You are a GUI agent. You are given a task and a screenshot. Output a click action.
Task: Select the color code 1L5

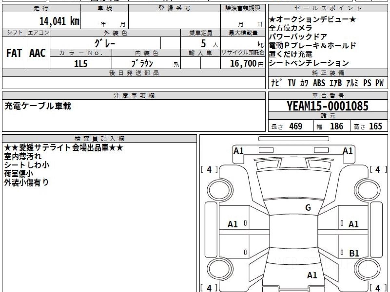[x=81, y=64]
